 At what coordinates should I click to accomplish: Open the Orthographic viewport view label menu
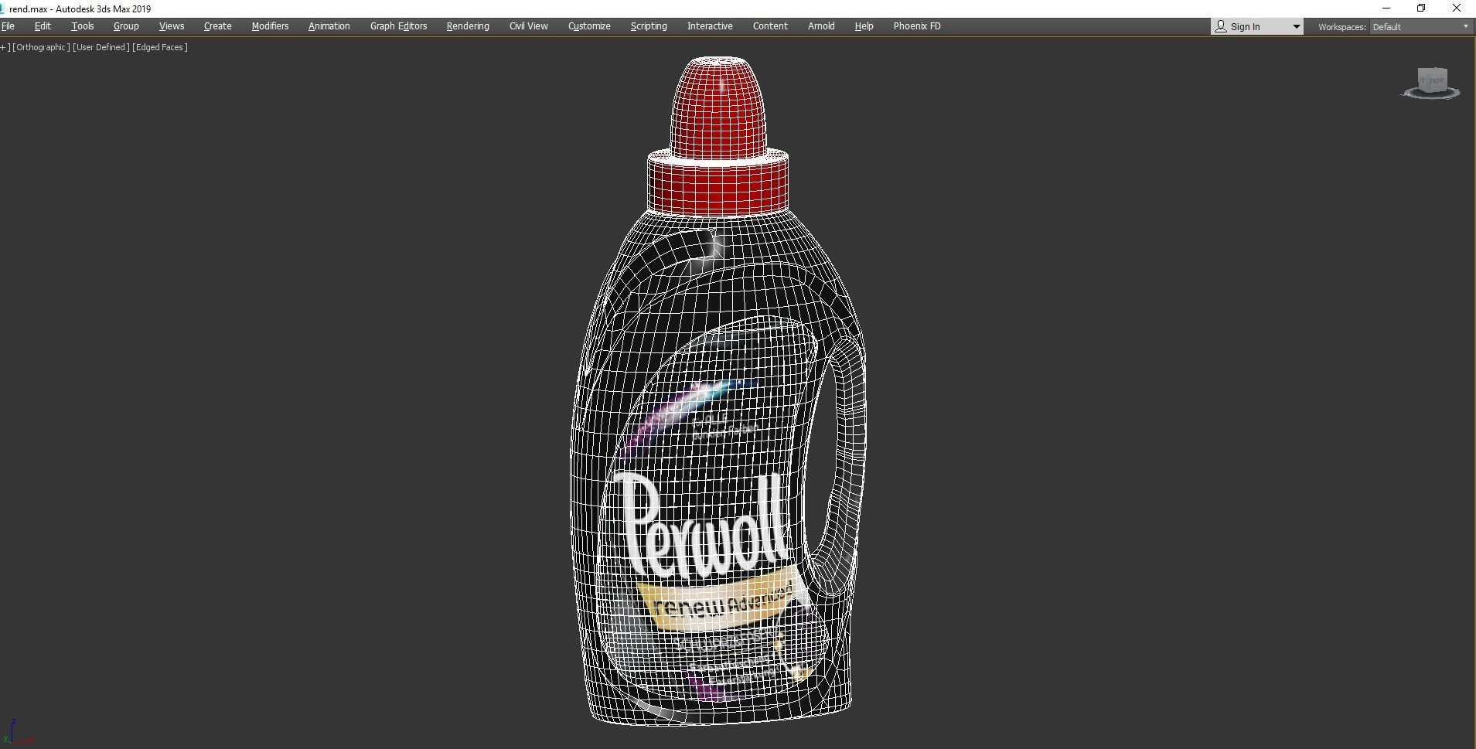click(x=41, y=47)
